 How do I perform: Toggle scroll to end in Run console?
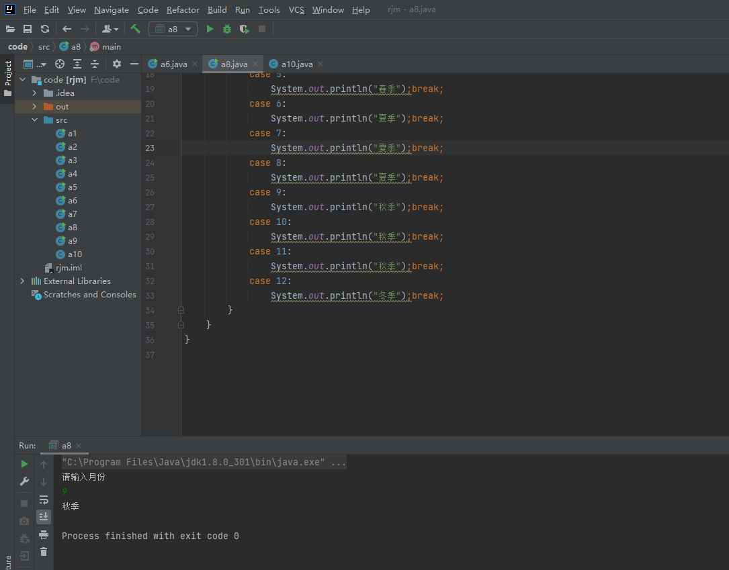44,516
